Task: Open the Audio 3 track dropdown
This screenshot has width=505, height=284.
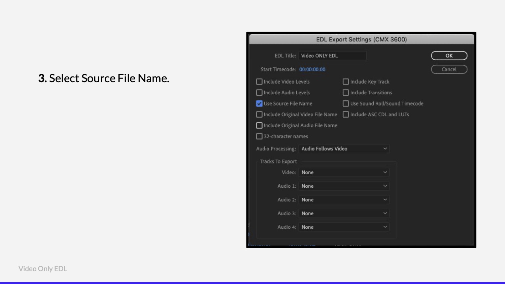Action: [x=344, y=213]
